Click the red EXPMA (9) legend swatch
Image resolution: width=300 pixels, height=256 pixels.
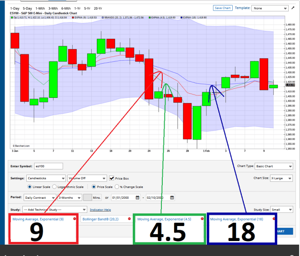point(73,18)
